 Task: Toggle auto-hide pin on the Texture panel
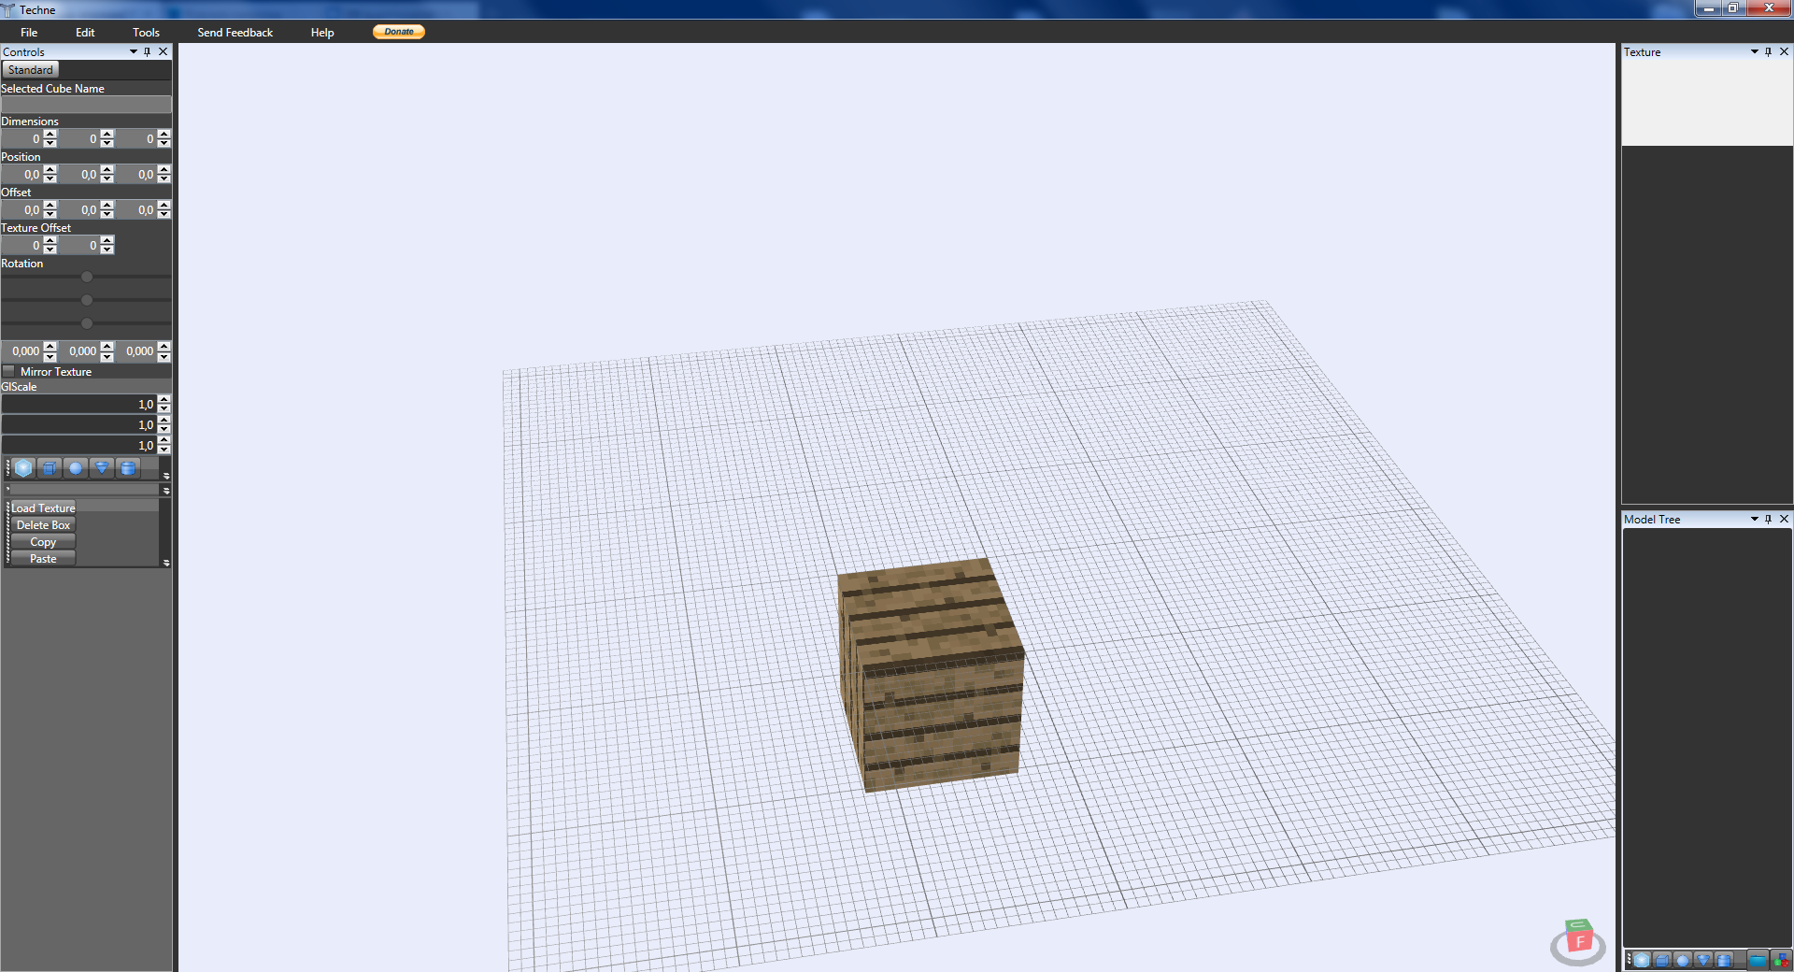(x=1768, y=52)
